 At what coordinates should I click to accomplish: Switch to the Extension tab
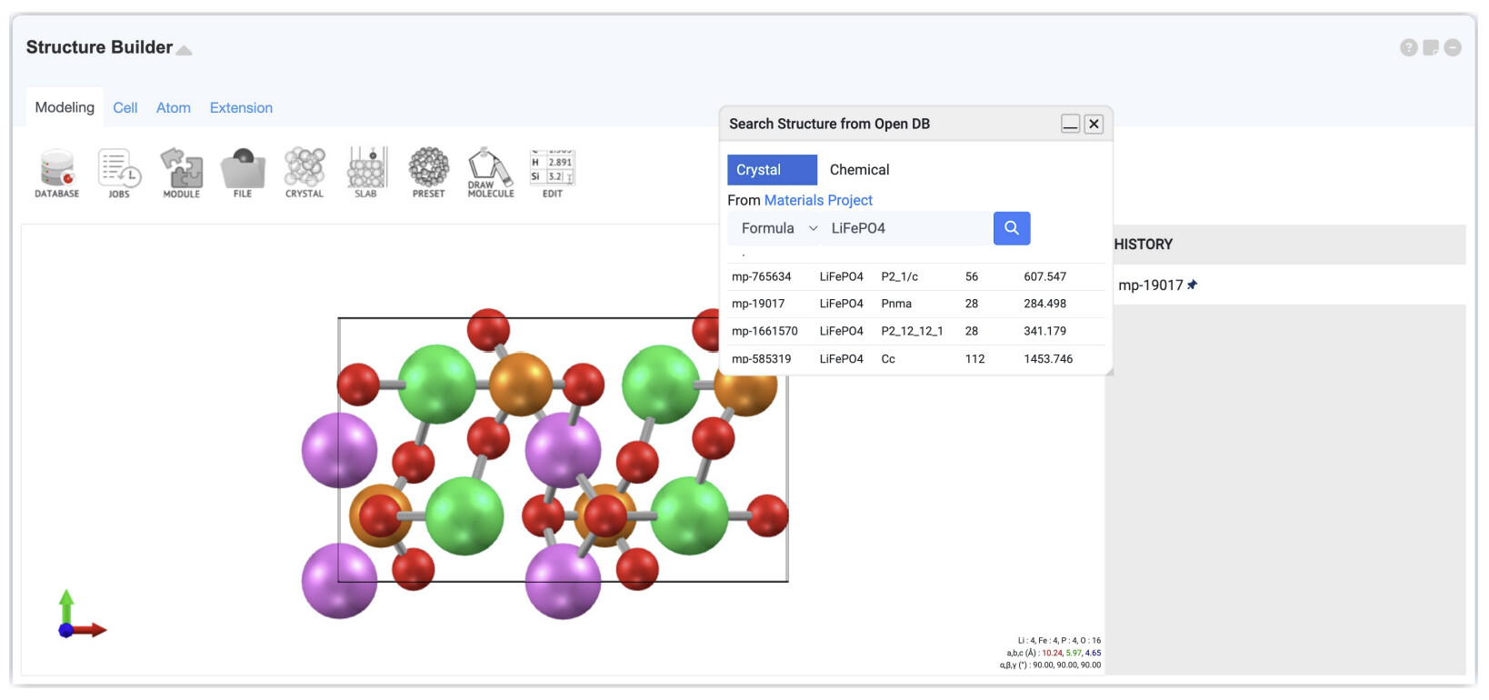pyautogui.click(x=241, y=107)
